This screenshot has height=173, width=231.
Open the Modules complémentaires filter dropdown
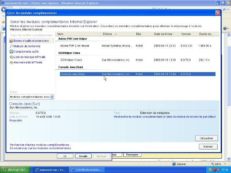click(x=52, y=97)
